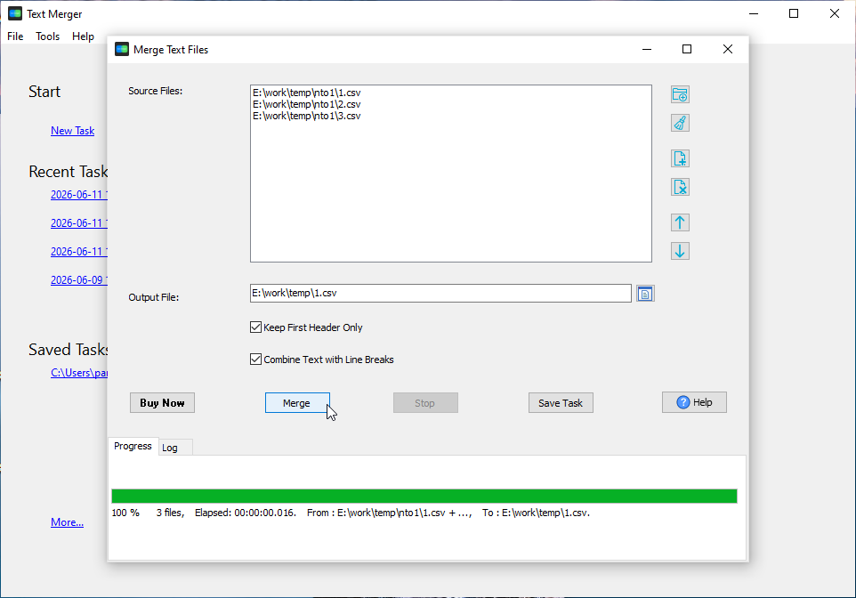Click the green 100% progress bar
Viewport: 856px width, 598px height.
424,496
